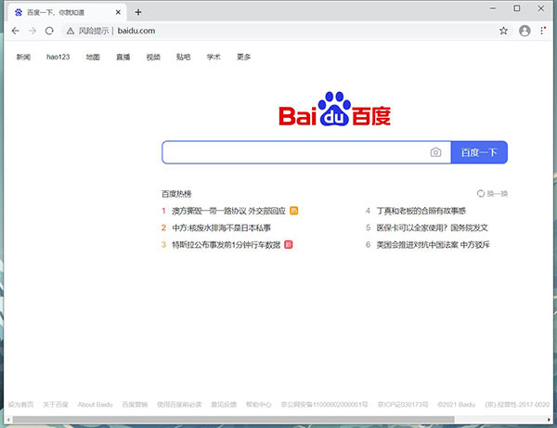This screenshot has width=557, height=428.
Task: Open the user profile avatar
Action: coord(525,31)
